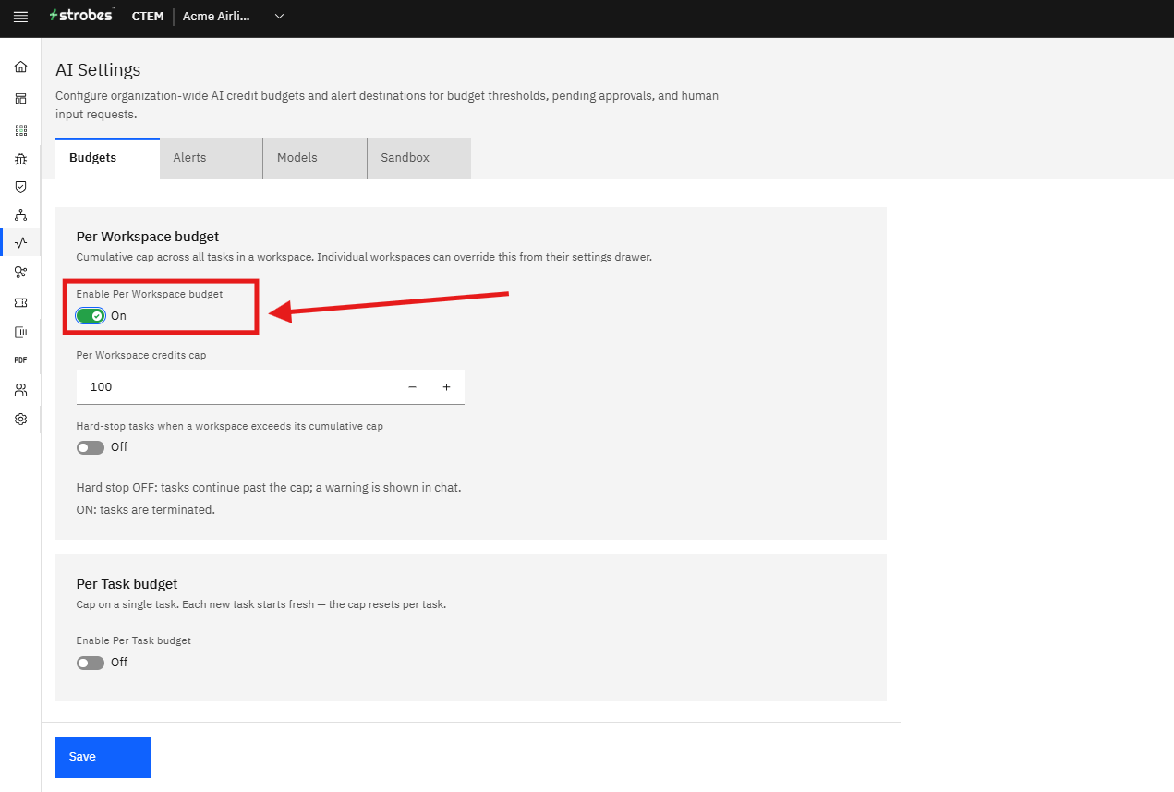Open the settings gear sidebar icon
1174x792 pixels.
coord(20,419)
